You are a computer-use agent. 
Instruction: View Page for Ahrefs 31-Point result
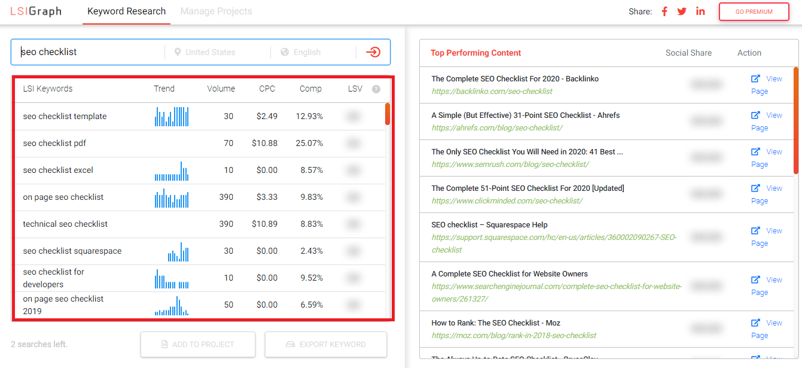pyautogui.click(x=767, y=121)
